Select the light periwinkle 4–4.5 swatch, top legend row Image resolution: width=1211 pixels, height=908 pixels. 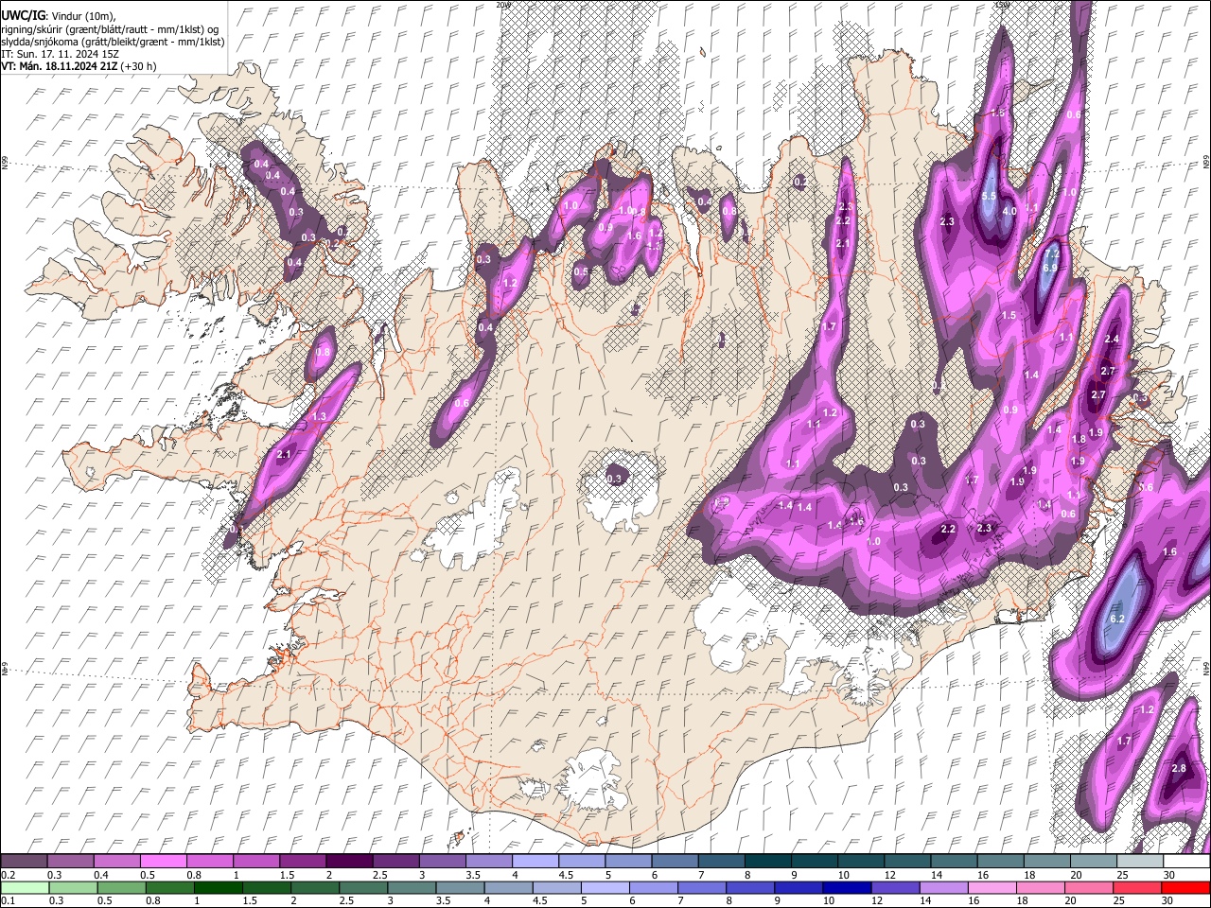click(x=535, y=862)
